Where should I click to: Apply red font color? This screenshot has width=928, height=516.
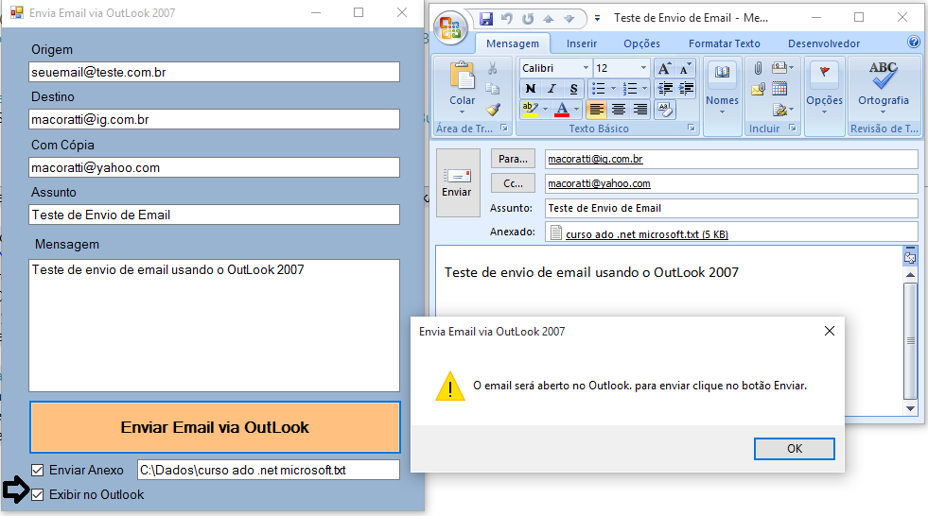tap(562, 110)
